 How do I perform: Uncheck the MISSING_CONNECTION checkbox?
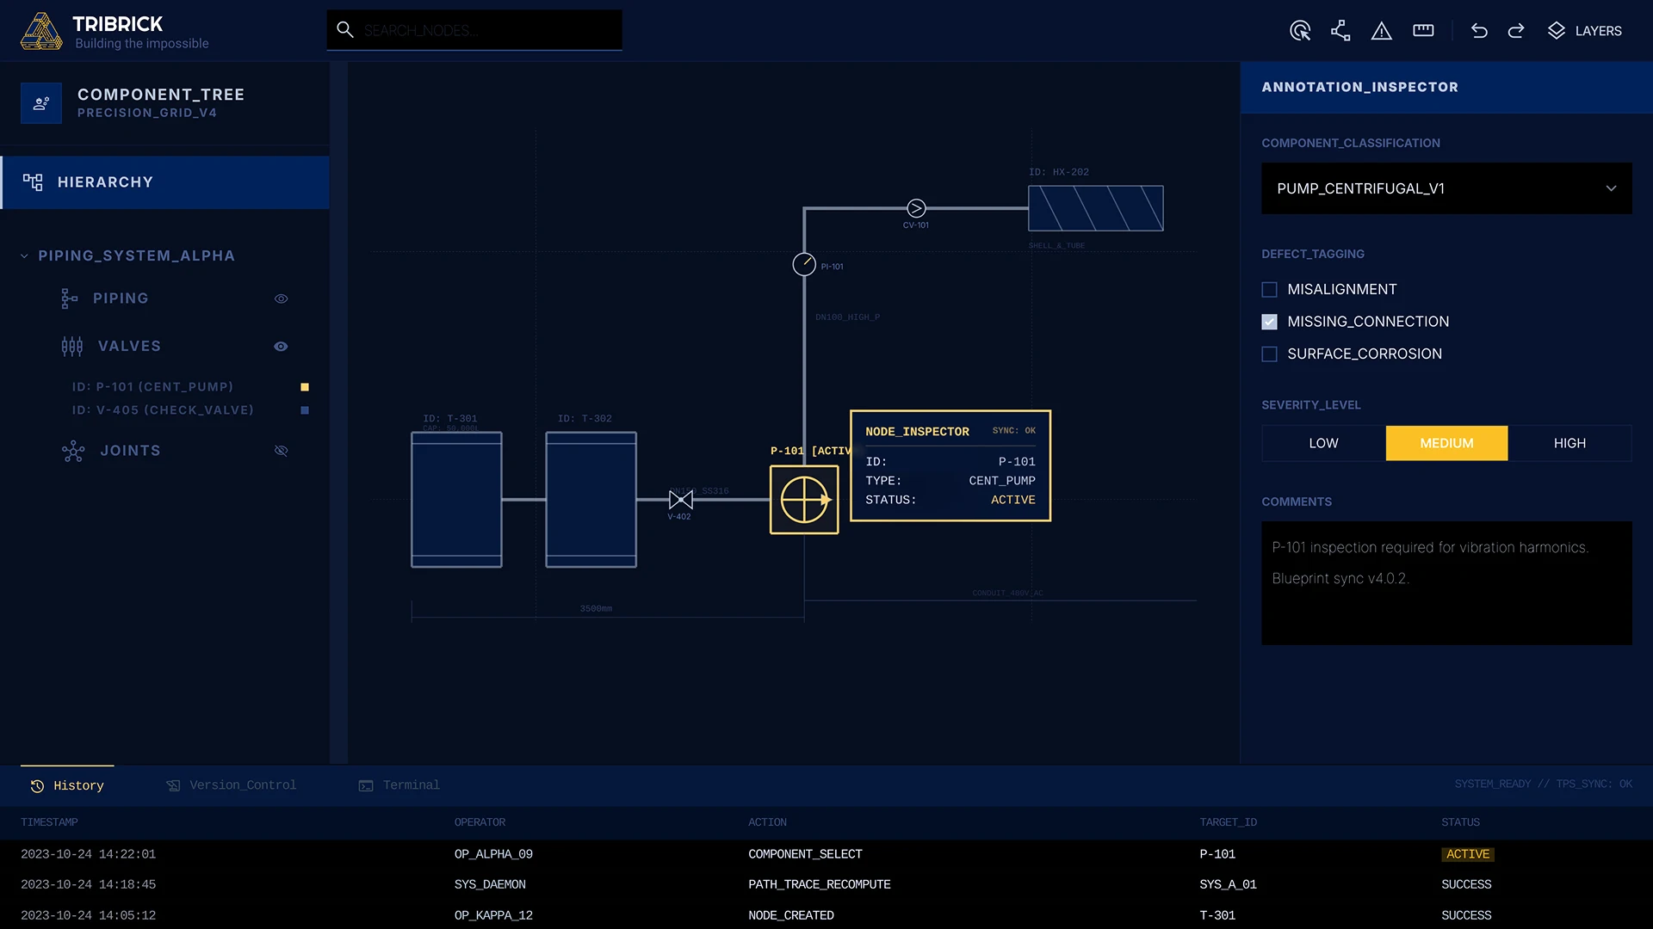click(1269, 322)
